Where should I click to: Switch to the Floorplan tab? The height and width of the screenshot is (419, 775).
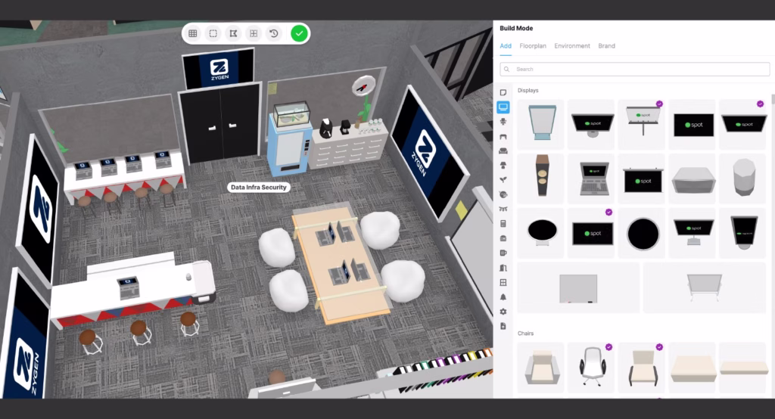coord(533,46)
